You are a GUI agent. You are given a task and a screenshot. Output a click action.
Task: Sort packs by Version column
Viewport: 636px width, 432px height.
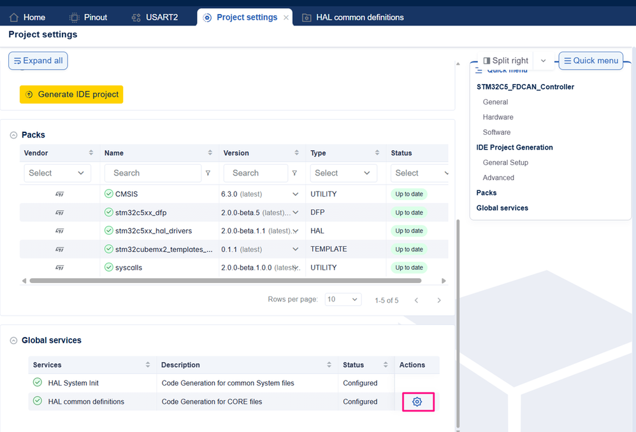pyautogui.click(x=296, y=153)
